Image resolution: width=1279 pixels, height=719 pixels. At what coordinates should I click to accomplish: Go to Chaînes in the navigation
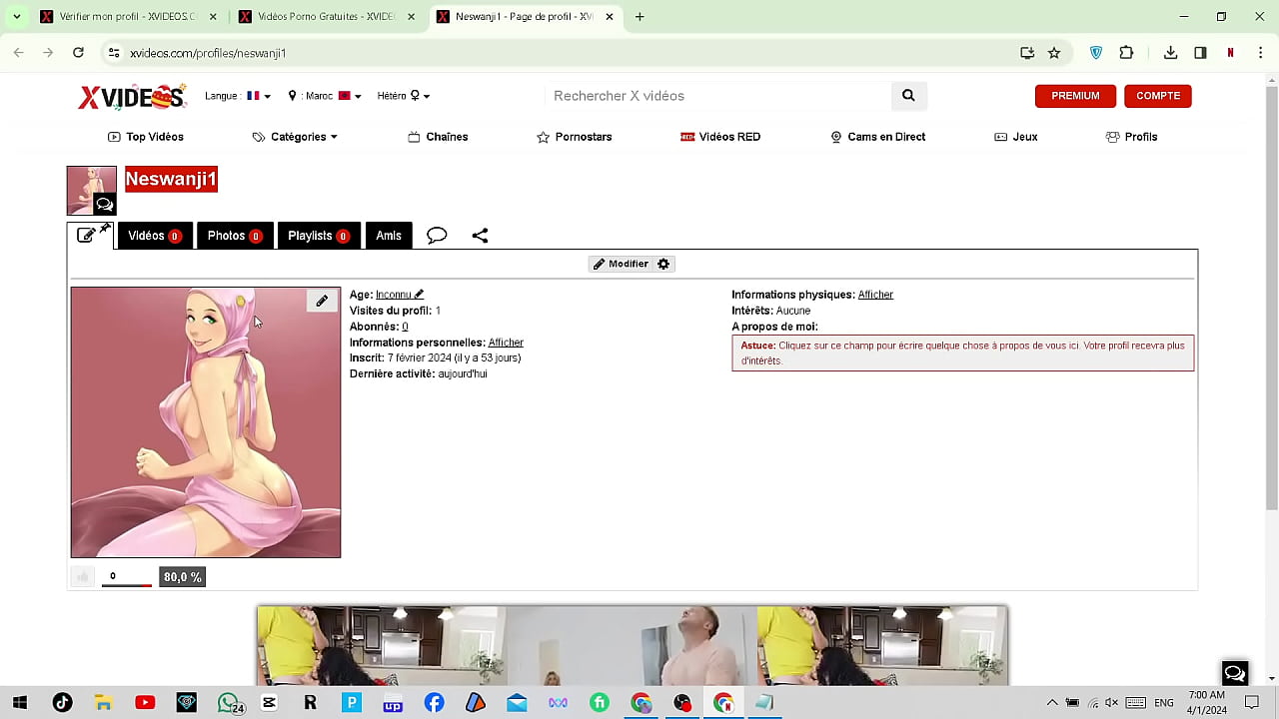coord(438,137)
